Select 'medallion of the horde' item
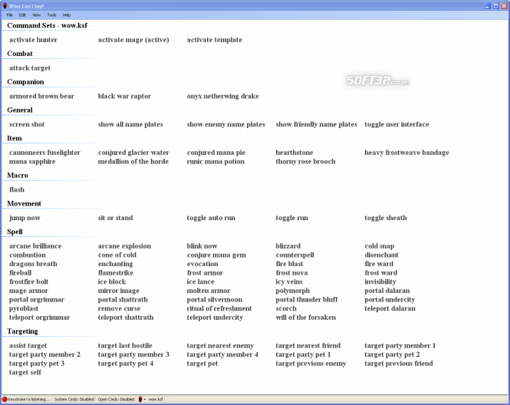This screenshot has height=405, width=510. coord(133,161)
